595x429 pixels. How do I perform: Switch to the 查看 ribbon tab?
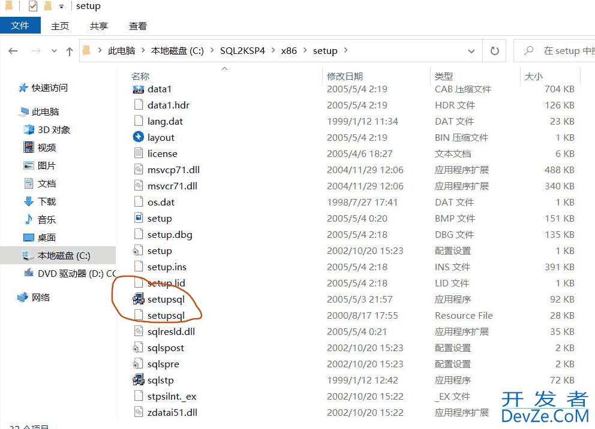pyautogui.click(x=137, y=26)
